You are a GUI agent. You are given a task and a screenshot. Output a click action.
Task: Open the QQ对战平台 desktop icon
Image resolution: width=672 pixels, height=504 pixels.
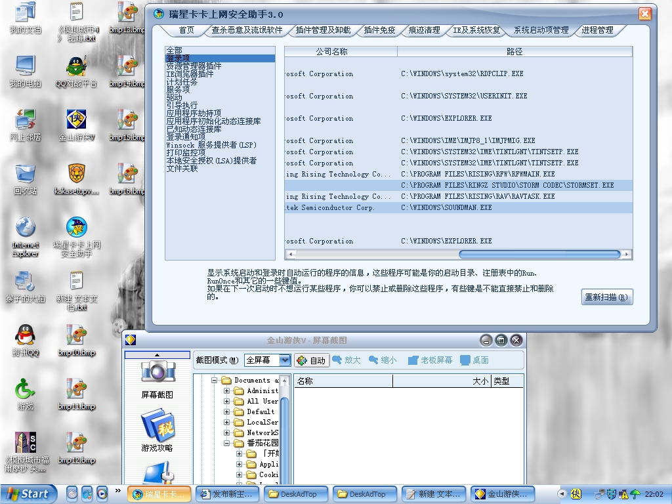point(76,72)
